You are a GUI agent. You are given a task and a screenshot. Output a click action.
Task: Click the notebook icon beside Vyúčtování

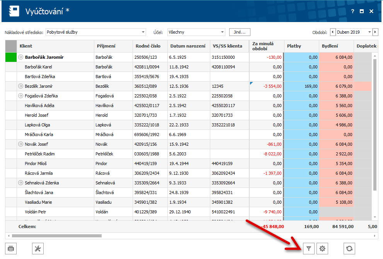(x=14, y=11)
